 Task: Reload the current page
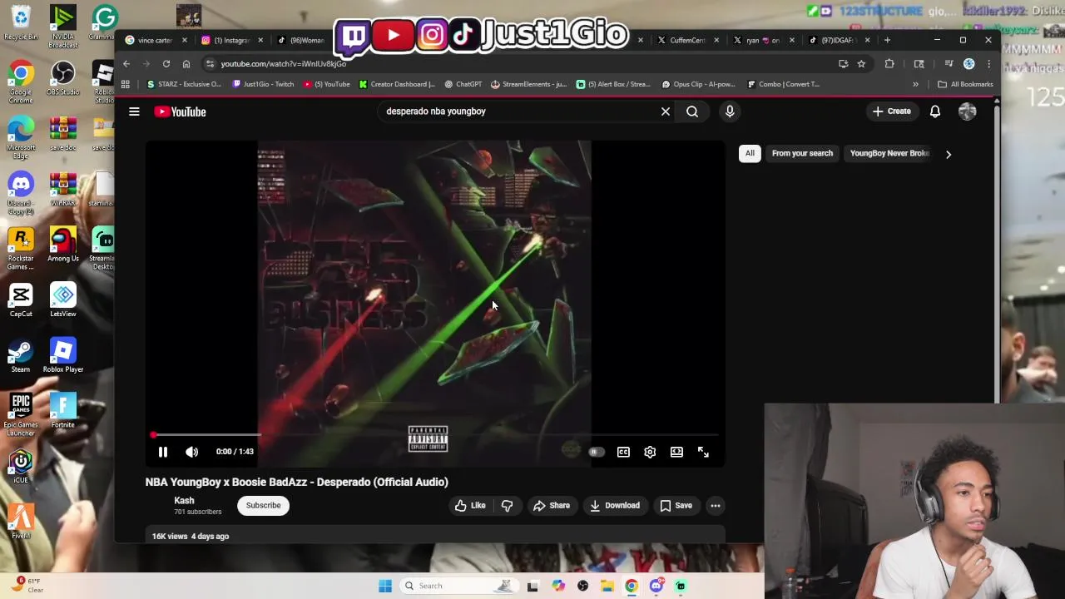click(x=166, y=64)
